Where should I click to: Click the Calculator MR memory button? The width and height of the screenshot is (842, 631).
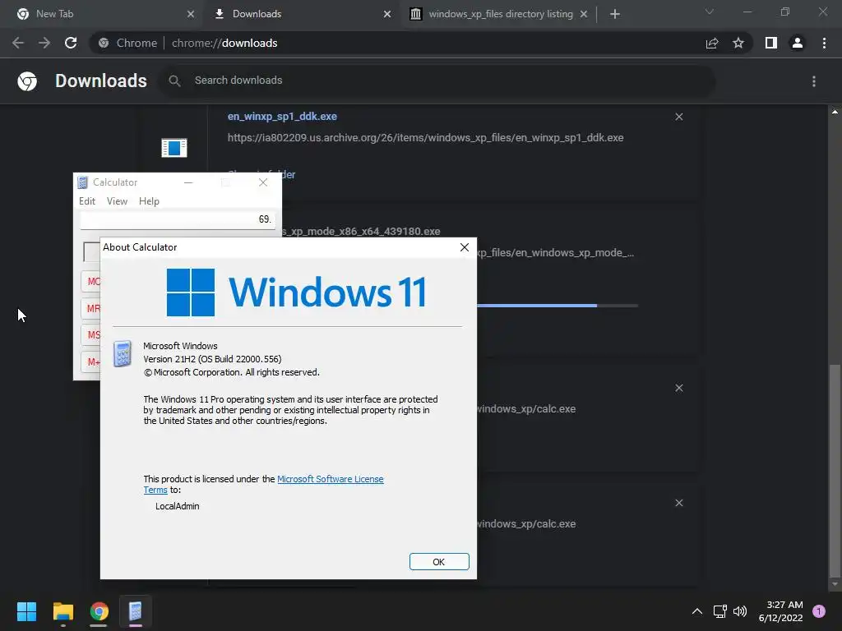point(91,308)
